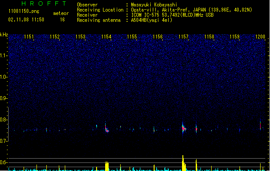Screen dimensions: 270x171
Task: Click the kHz axis unit label
Action: 4,35
